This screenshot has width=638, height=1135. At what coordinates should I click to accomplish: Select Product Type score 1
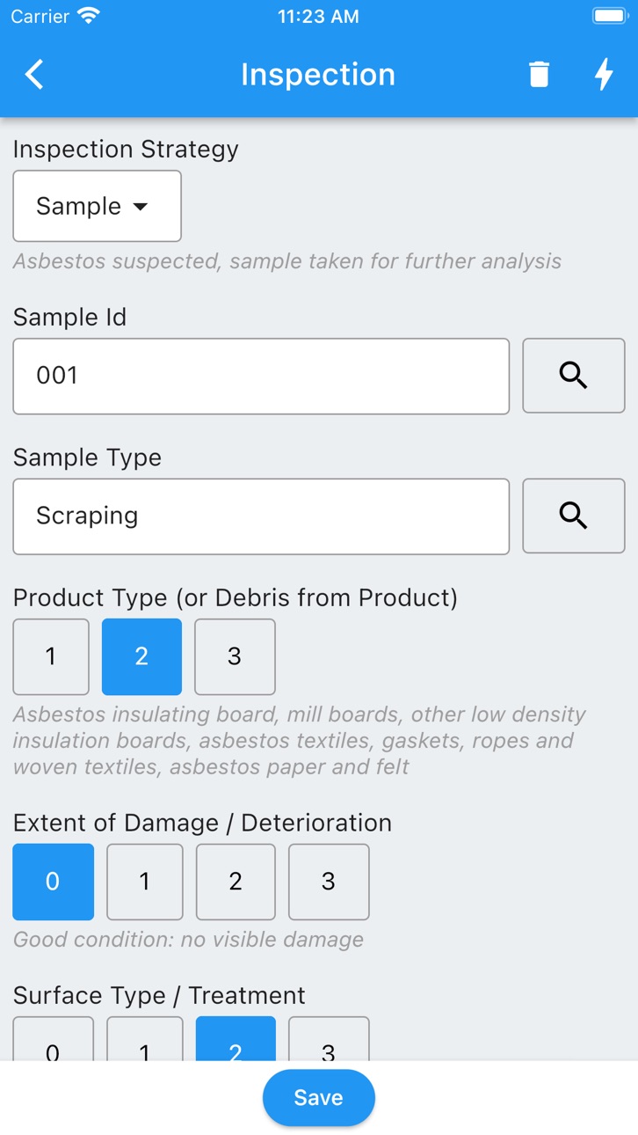51,656
